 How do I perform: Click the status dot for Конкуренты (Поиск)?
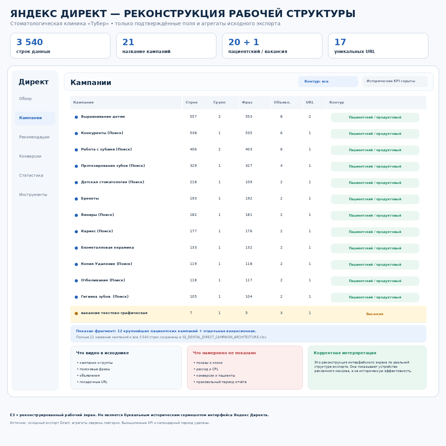(76, 133)
